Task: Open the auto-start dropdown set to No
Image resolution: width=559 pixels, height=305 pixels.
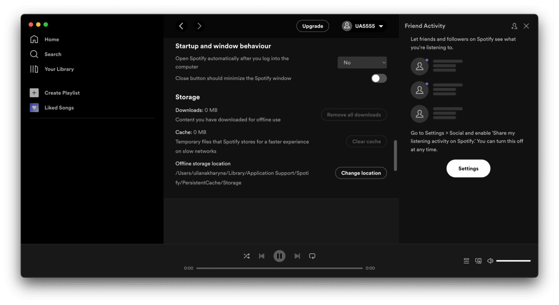Action: click(x=362, y=62)
